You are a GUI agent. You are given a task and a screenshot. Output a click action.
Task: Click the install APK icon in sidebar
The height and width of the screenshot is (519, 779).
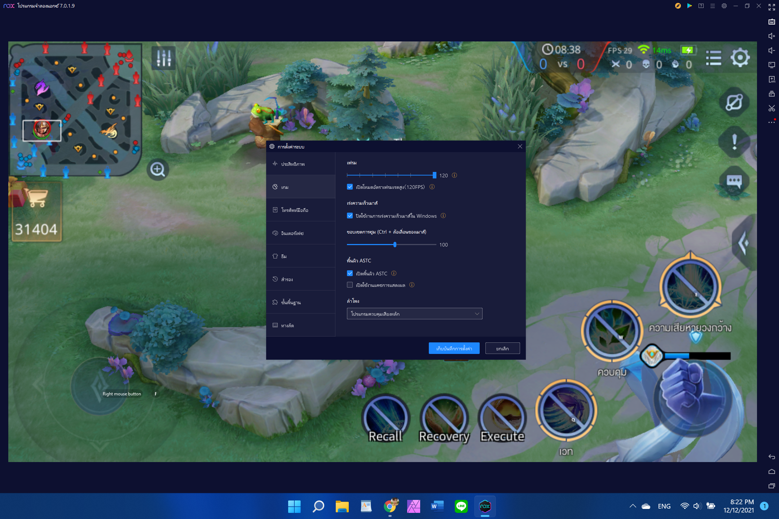(771, 79)
